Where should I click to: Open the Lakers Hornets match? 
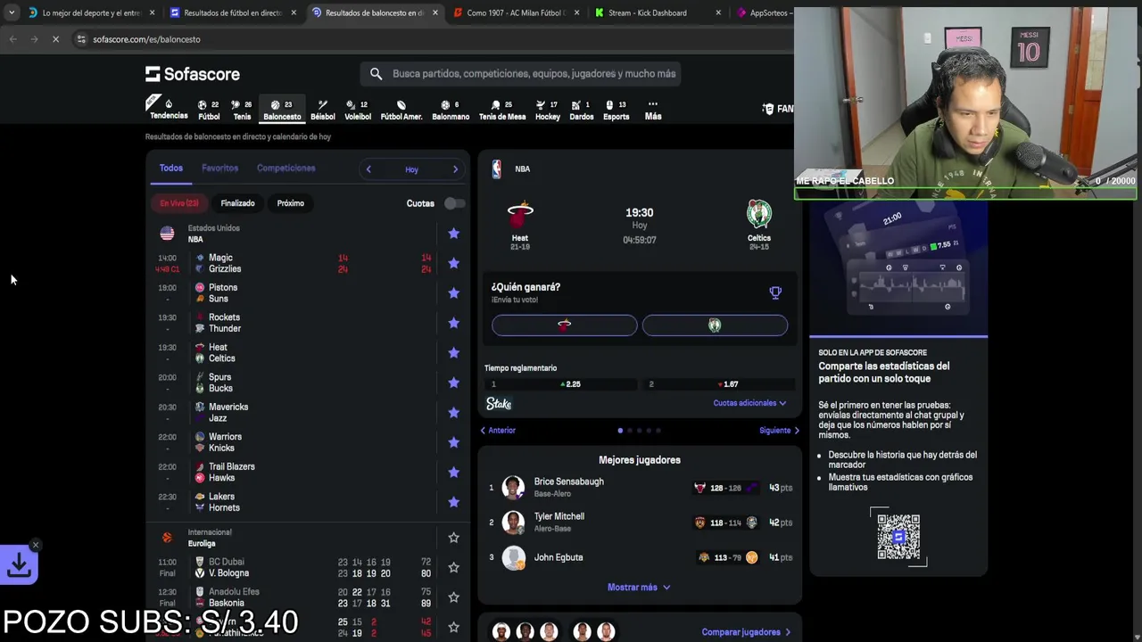coord(306,502)
